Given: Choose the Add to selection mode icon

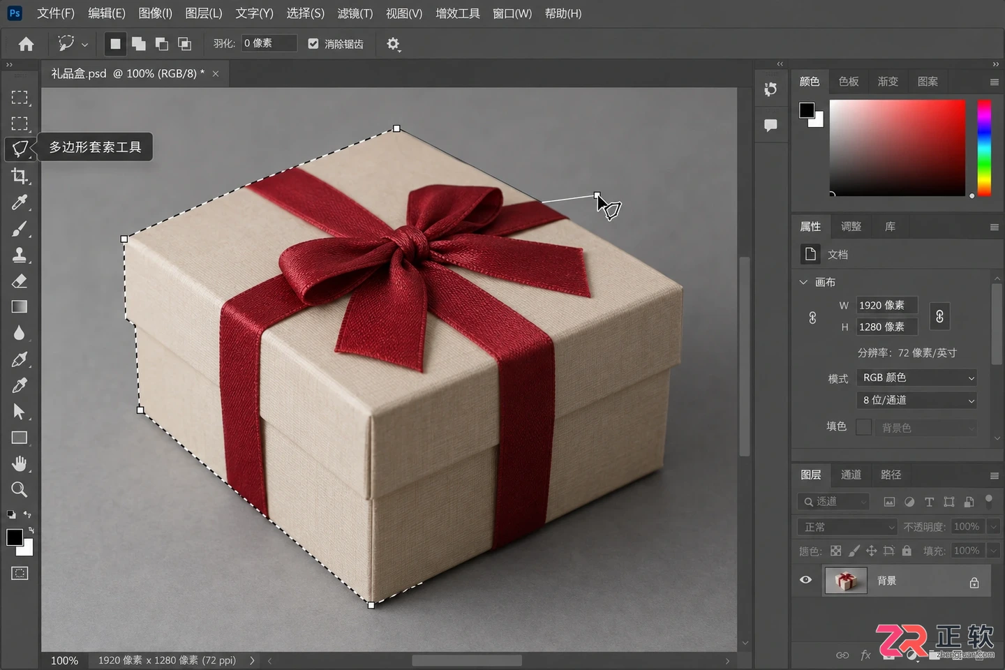Looking at the screenshot, I should [139, 44].
